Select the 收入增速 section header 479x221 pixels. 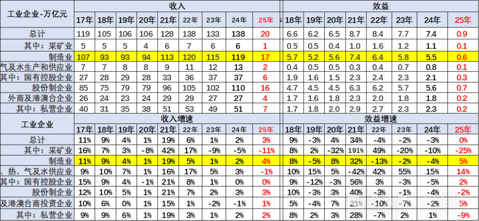[177, 119]
